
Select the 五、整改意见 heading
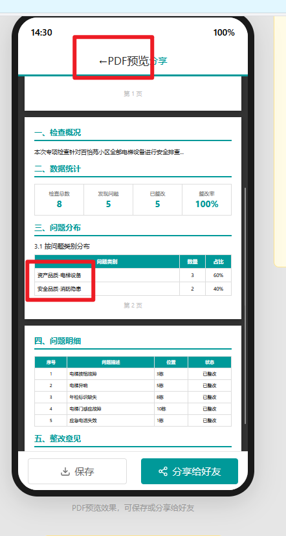[x=58, y=439]
